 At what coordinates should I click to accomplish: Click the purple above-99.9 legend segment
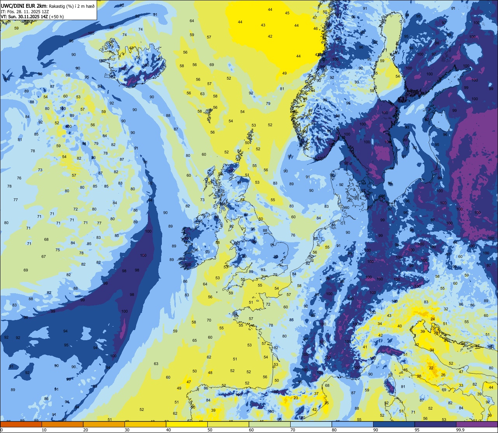(477, 424)
